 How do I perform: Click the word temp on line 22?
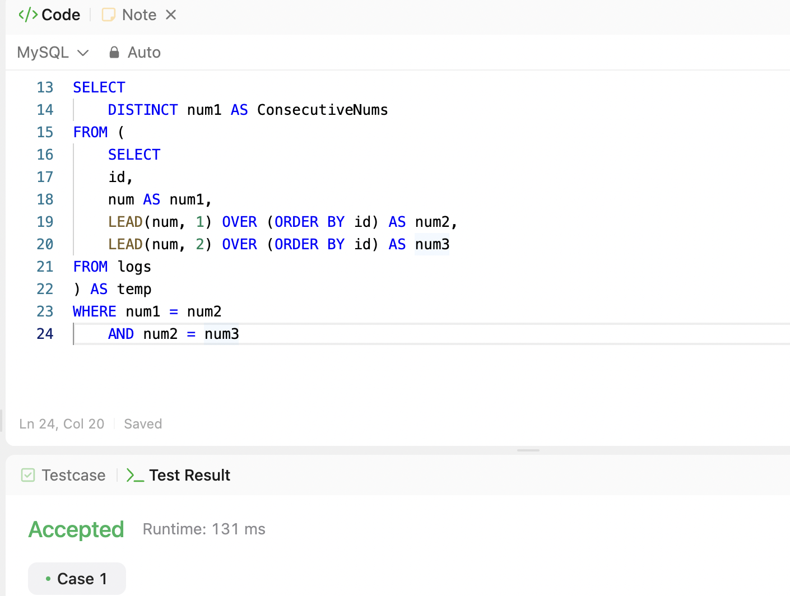134,289
